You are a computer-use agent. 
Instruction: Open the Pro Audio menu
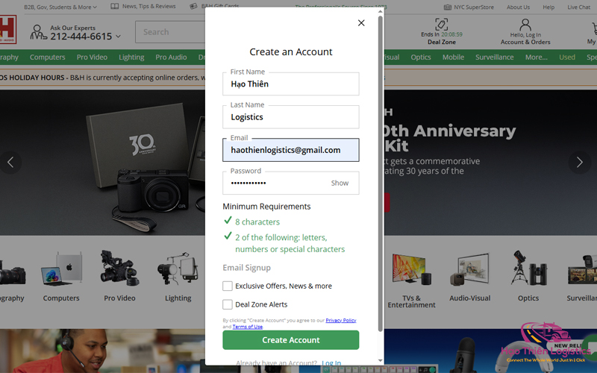click(x=171, y=57)
